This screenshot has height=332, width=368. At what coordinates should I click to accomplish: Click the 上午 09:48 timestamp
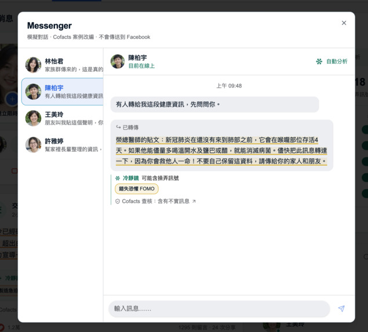coord(229,86)
